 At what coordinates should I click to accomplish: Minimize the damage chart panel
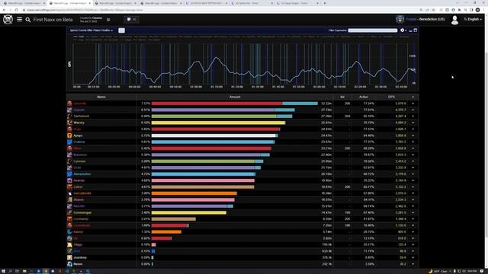click(410, 30)
